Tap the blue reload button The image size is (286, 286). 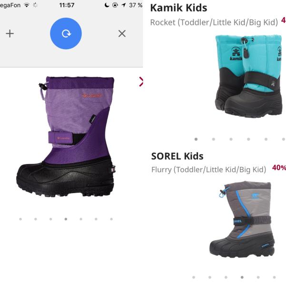coord(66,33)
